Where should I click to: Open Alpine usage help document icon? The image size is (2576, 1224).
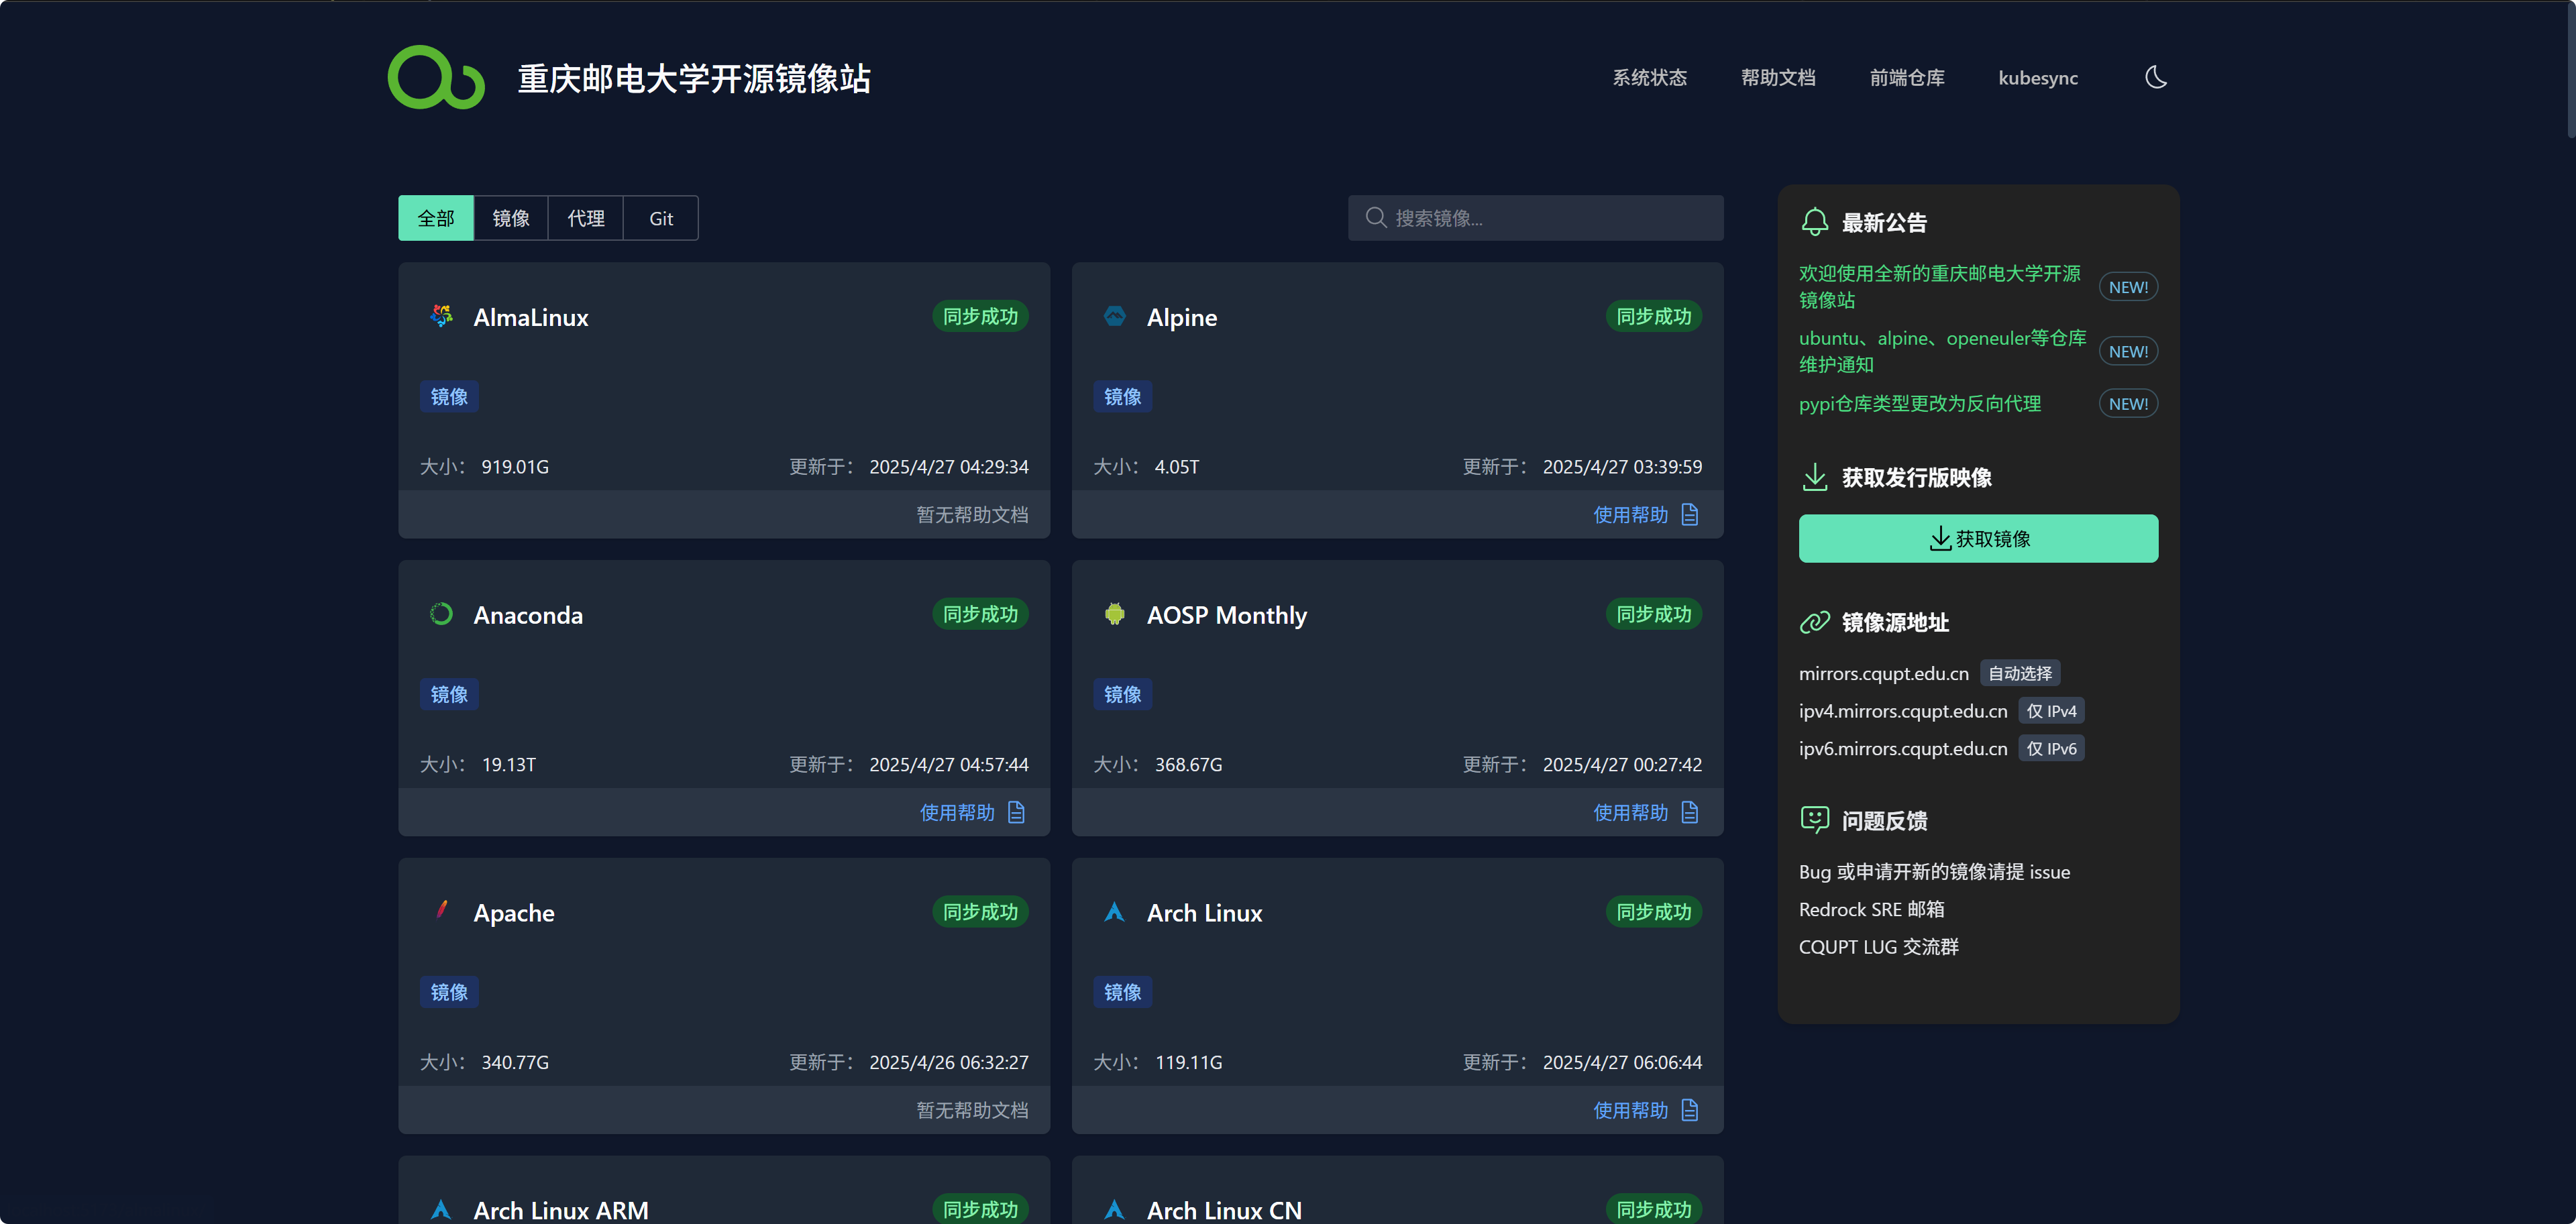pyautogui.click(x=1690, y=514)
